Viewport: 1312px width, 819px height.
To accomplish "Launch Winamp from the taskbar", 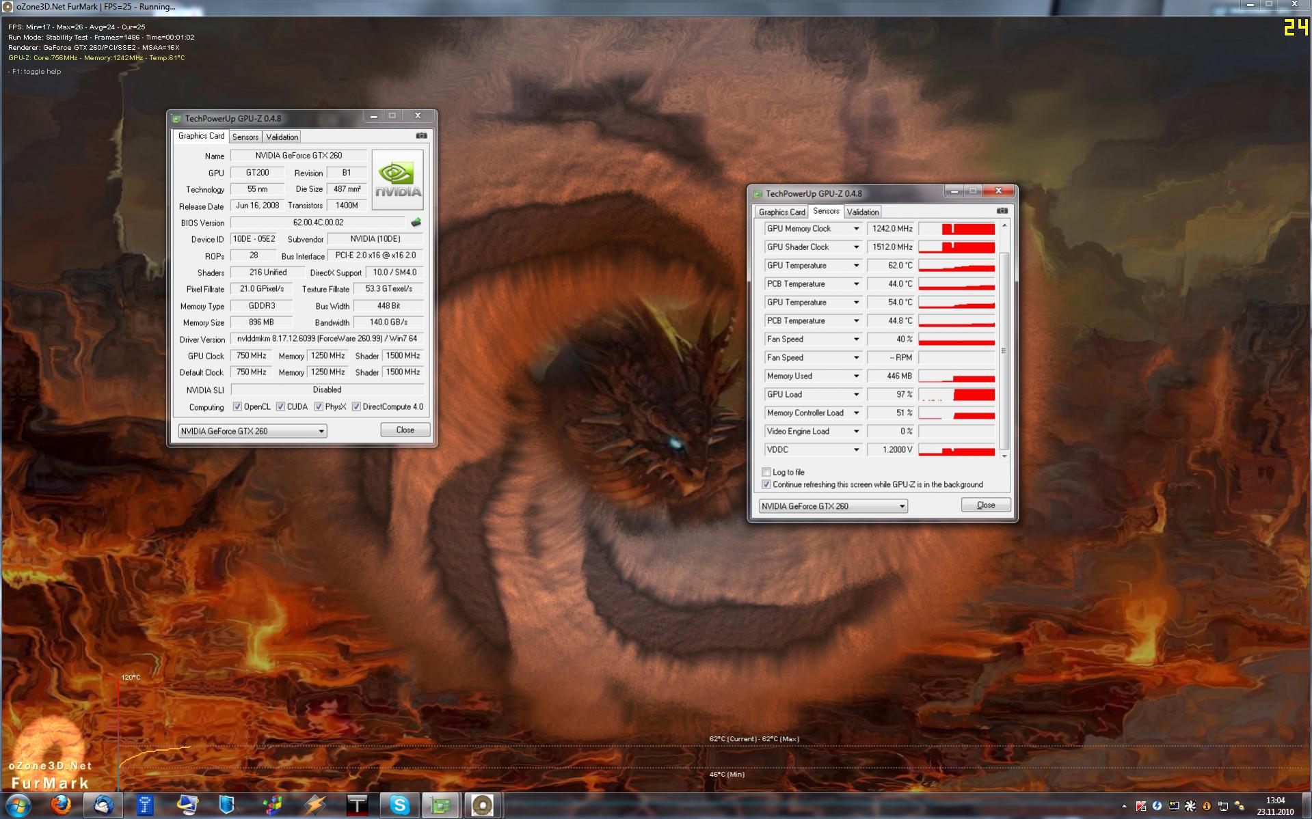I will coord(314,805).
